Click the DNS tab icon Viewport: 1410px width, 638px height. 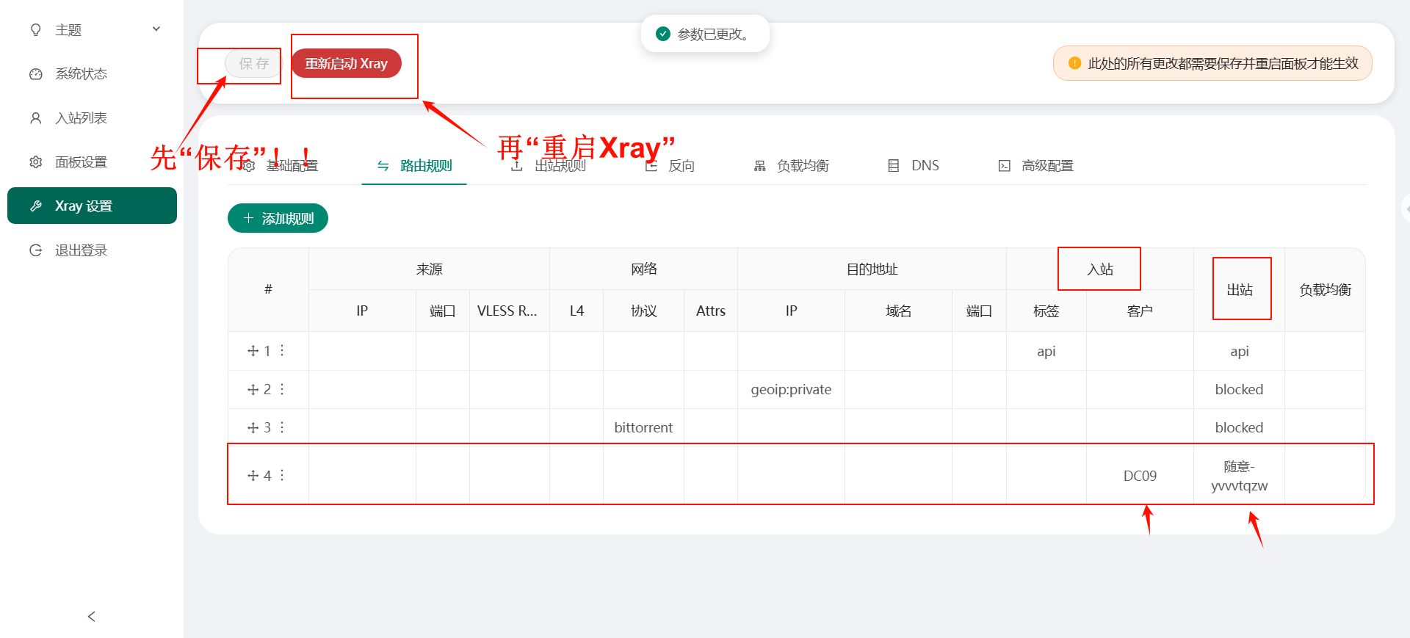click(893, 166)
